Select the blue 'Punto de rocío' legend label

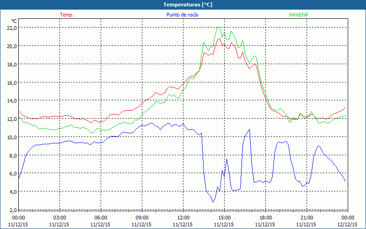tap(182, 15)
